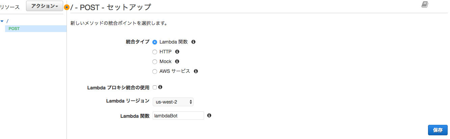450x139 pixels.
Task: Click info icon beside HTTP option
Action: (x=177, y=52)
